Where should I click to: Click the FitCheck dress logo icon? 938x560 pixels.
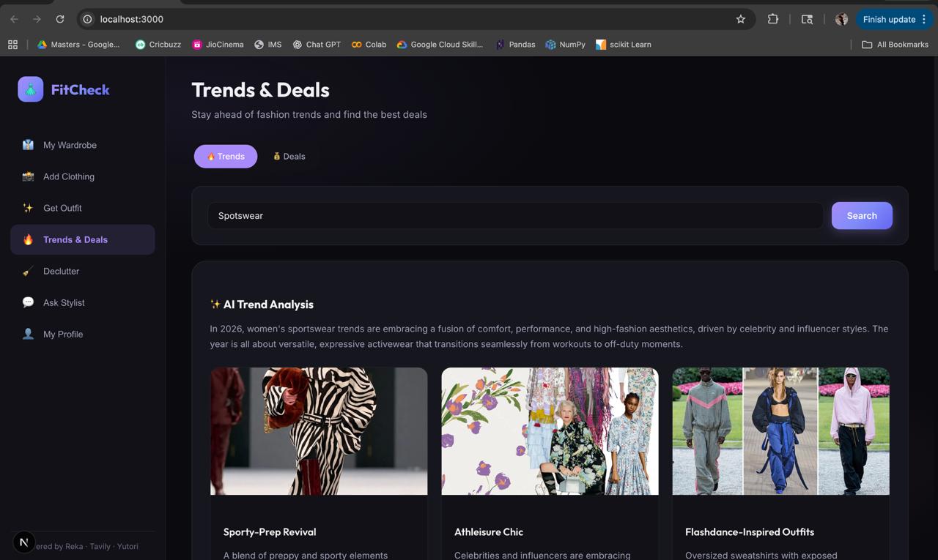[x=30, y=89]
